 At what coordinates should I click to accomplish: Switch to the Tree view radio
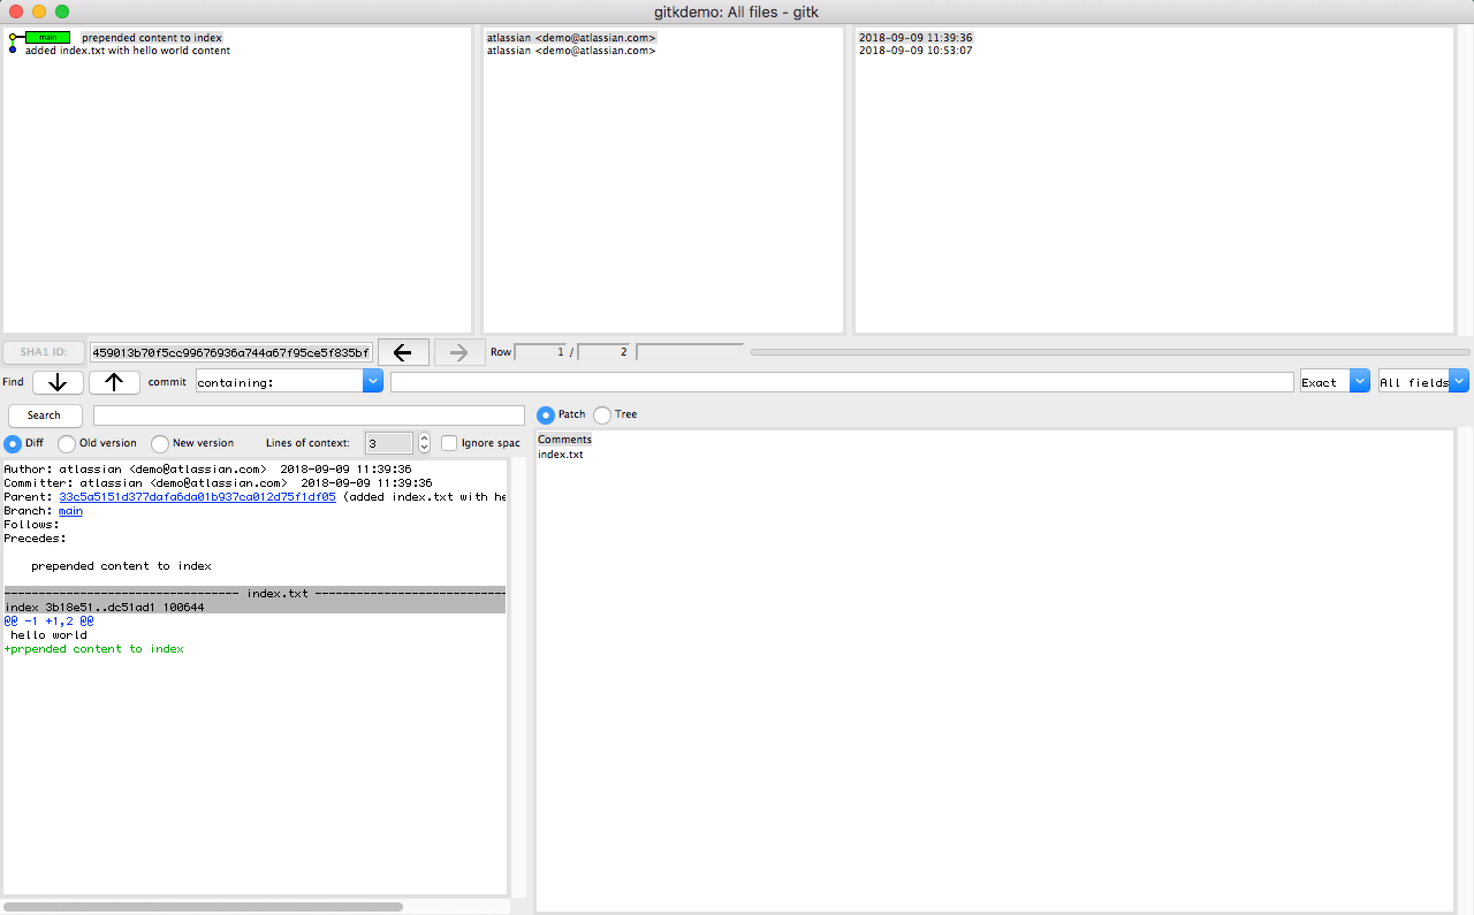click(602, 414)
